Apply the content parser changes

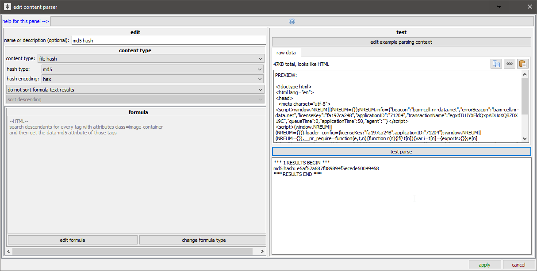(x=484, y=265)
